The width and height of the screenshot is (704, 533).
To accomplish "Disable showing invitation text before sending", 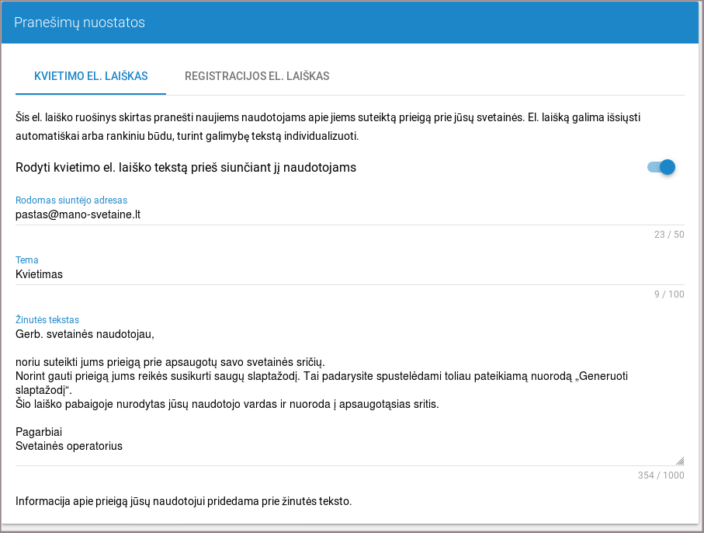I will click(662, 167).
